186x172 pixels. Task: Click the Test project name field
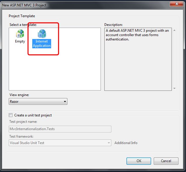(60, 129)
